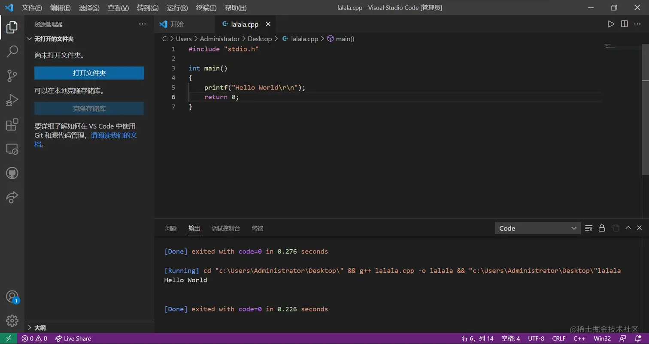
Task: Click the editor vertical scrollbar
Action: [646, 129]
